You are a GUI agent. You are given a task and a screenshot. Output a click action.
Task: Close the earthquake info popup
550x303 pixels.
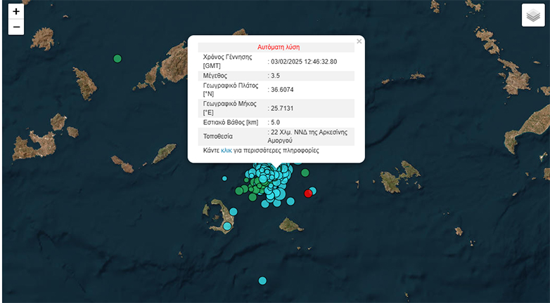tap(359, 41)
